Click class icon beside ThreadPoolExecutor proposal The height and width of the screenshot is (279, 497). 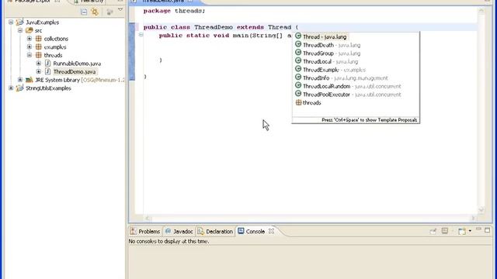pyautogui.click(x=298, y=94)
